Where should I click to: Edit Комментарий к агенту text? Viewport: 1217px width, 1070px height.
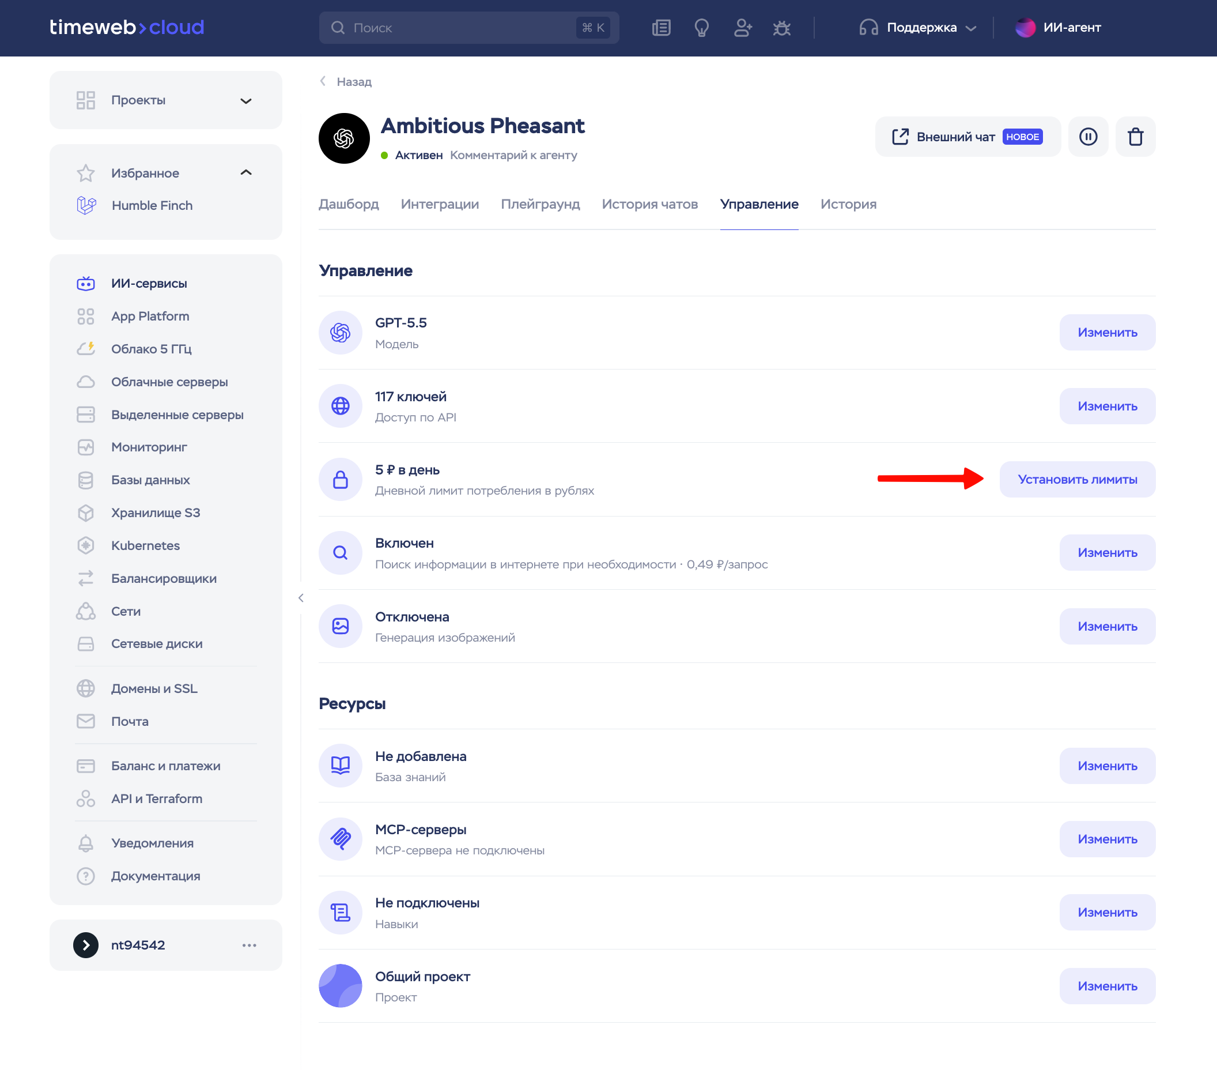click(513, 155)
